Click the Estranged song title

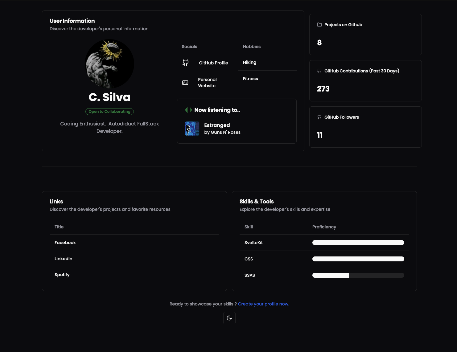(217, 125)
